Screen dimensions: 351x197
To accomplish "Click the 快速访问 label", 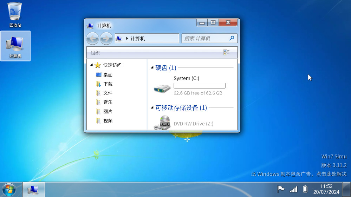I will [x=112, y=65].
